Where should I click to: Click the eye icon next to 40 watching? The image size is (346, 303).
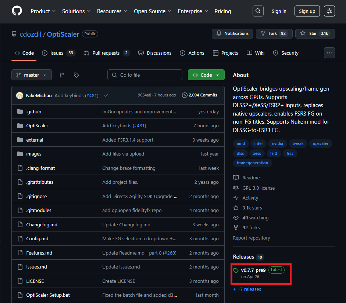click(236, 218)
